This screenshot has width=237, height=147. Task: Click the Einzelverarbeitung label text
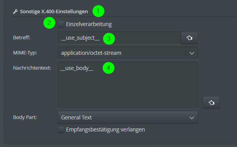89,24
